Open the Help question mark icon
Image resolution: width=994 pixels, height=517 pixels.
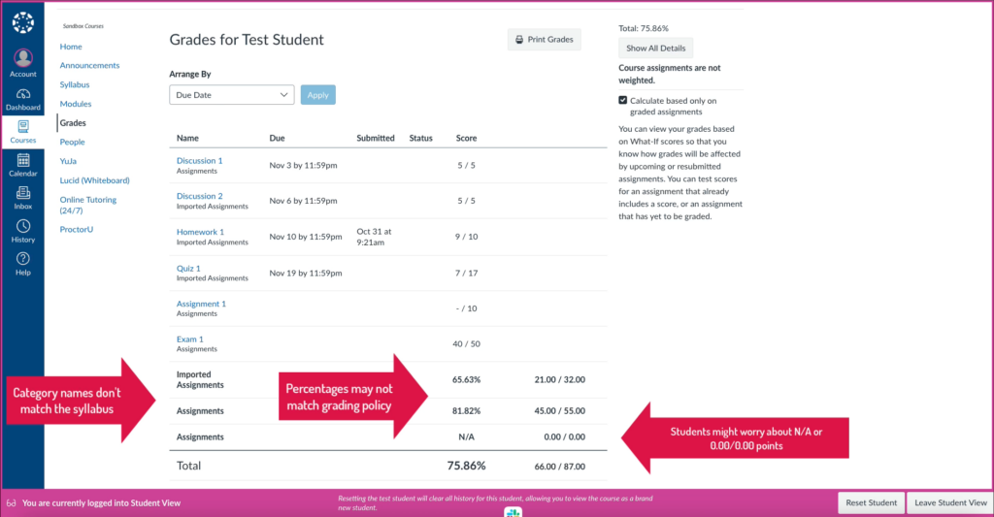coord(23,258)
